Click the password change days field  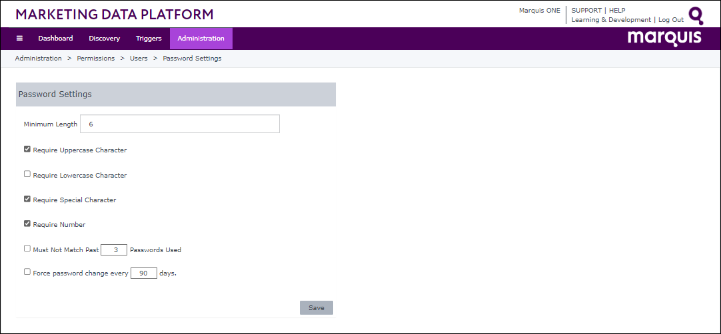point(143,273)
